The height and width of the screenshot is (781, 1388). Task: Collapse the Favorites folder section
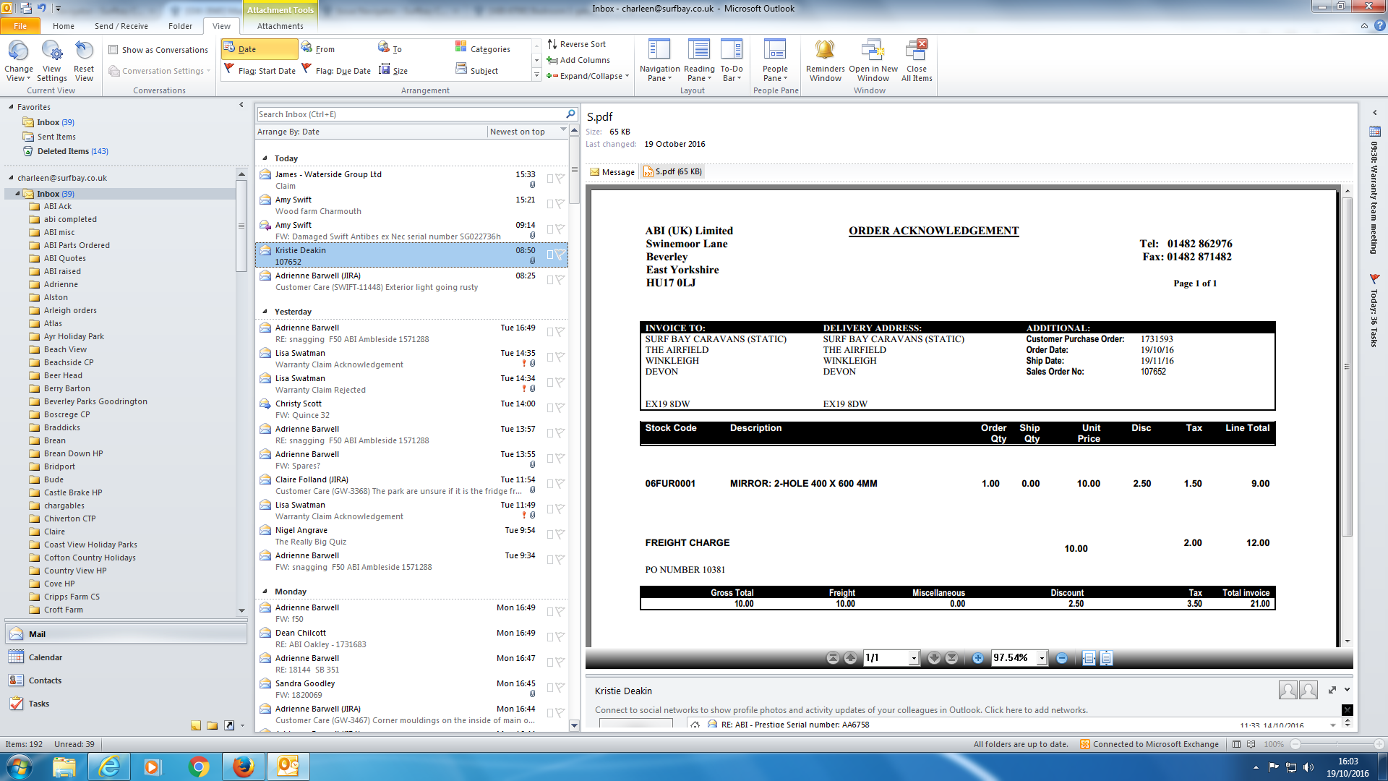tap(12, 107)
